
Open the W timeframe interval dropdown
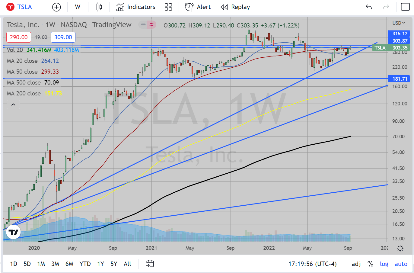point(78,7)
